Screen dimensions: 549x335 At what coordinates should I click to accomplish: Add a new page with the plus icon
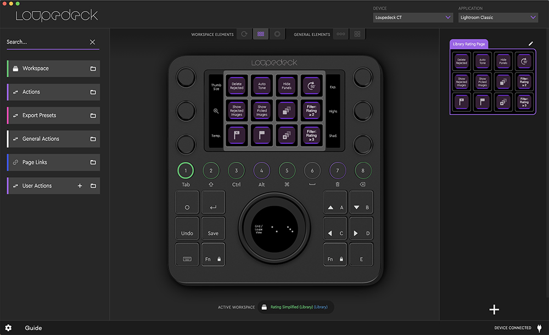494,309
